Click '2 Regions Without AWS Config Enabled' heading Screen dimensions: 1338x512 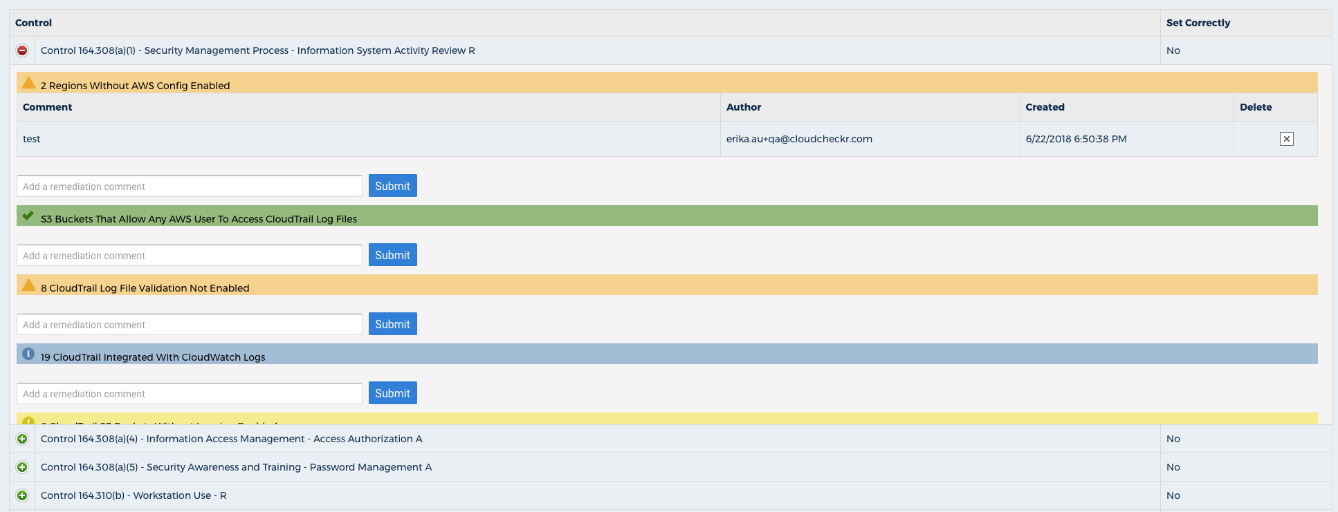(135, 86)
